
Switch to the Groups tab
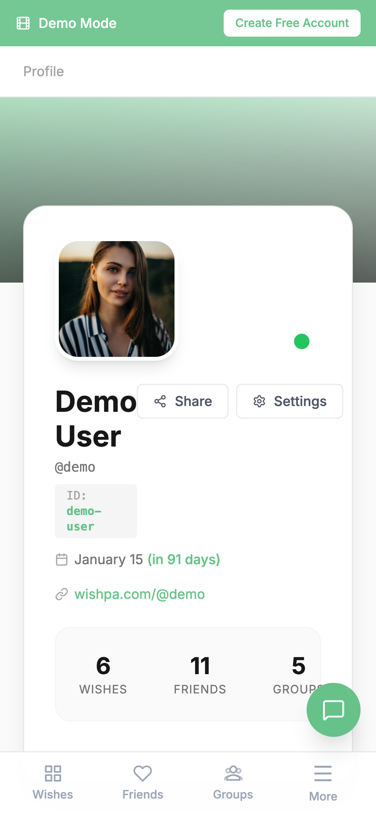click(233, 782)
